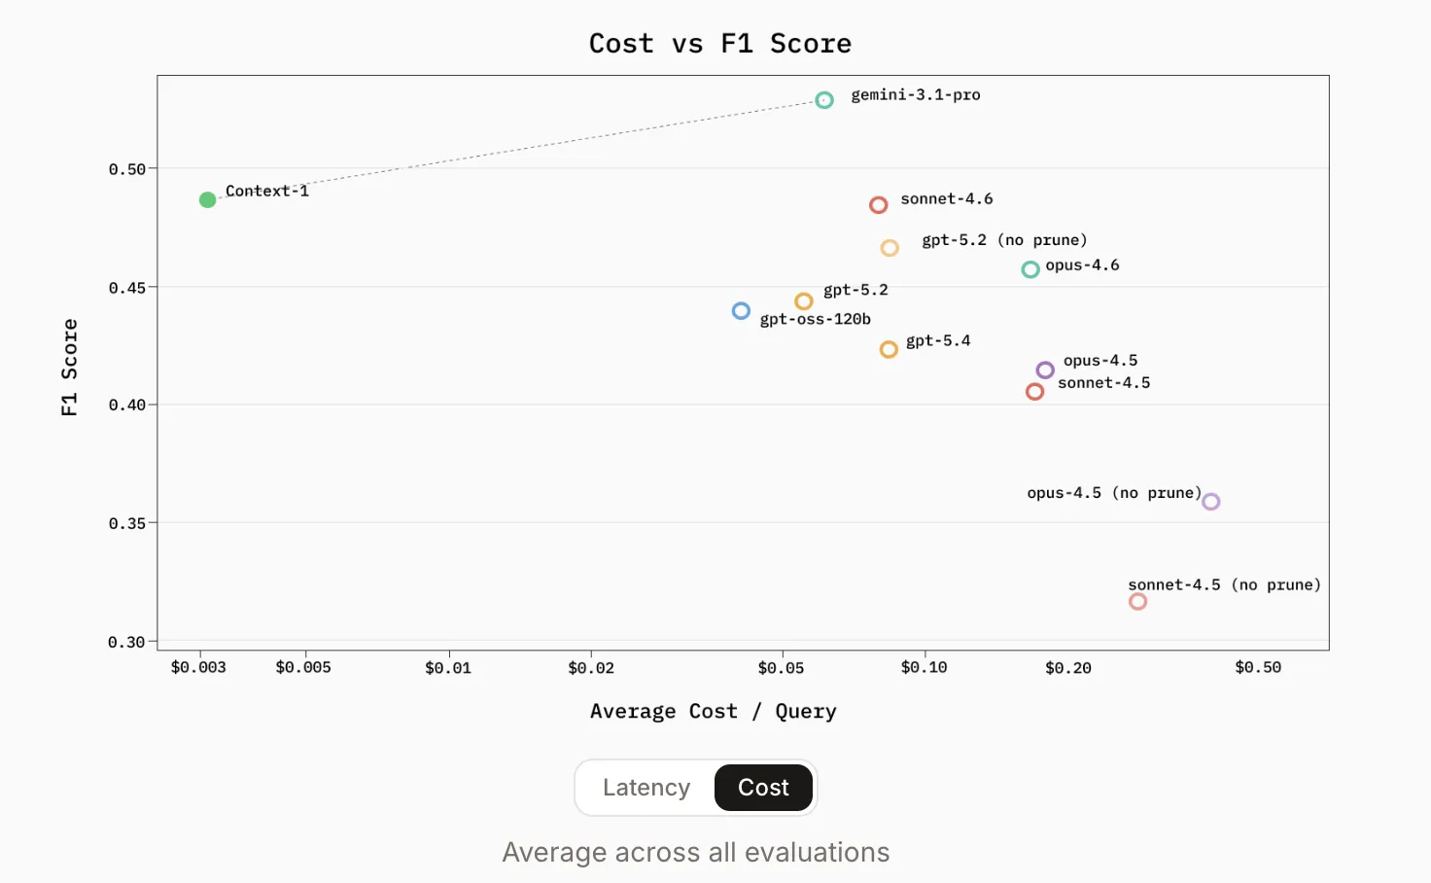Image resolution: width=1431 pixels, height=883 pixels.
Task: Select the sonnet-4.5 (no prune) marker
Action: 1137,602
